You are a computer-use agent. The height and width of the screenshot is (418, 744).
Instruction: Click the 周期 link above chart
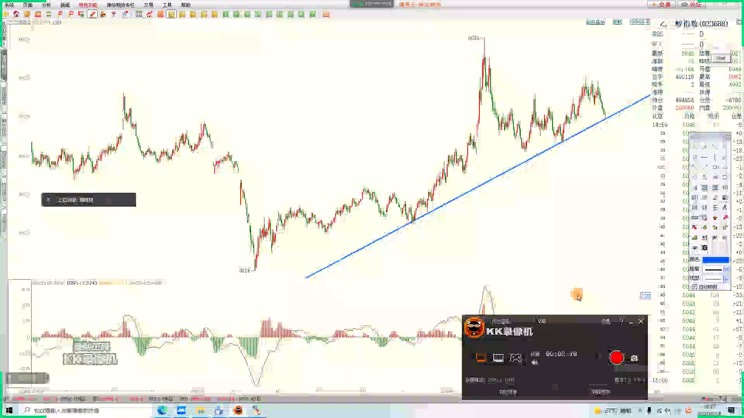click(617, 22)
